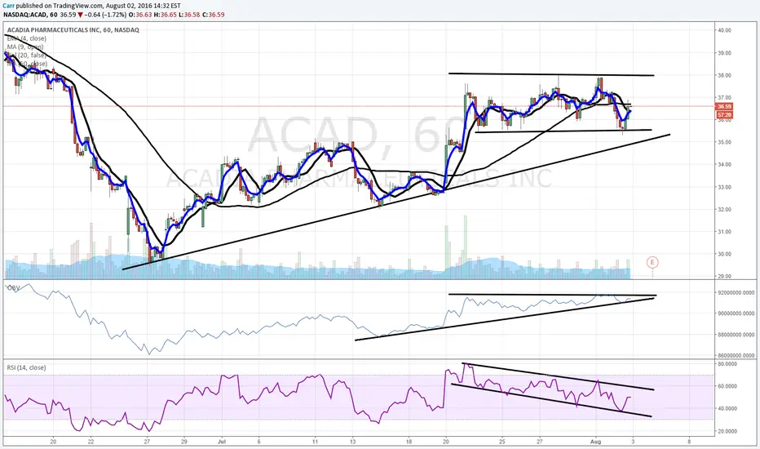The height and width of the screenshot is (449, 760).
Task: Click the 33.00 price axis value
Action: point(725,187)
